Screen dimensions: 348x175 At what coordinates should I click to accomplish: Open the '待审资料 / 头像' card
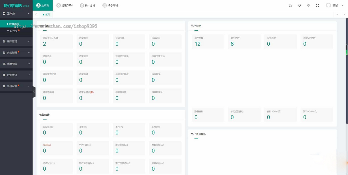[x=57, y=41]
